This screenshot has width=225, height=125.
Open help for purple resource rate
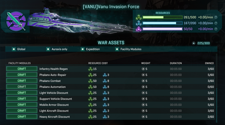pyautogui.click(x=216, y=29)
